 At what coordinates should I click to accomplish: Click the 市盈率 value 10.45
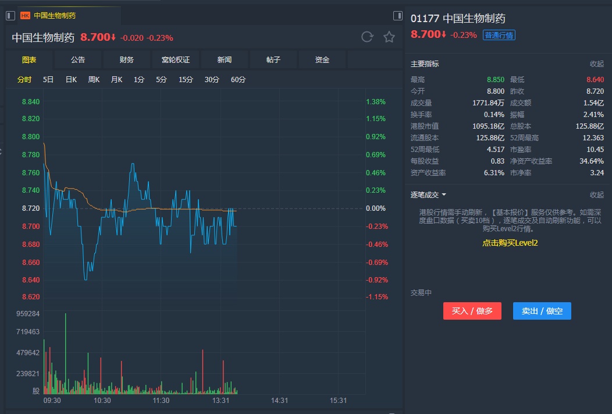point(595,150)
